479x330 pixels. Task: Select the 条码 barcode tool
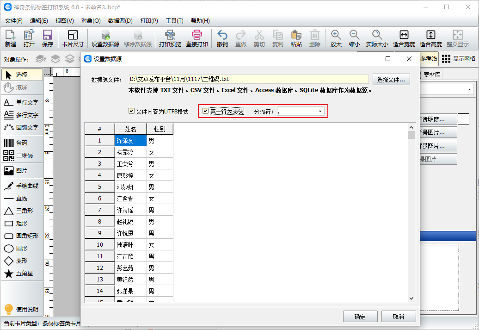pos(22,143)
